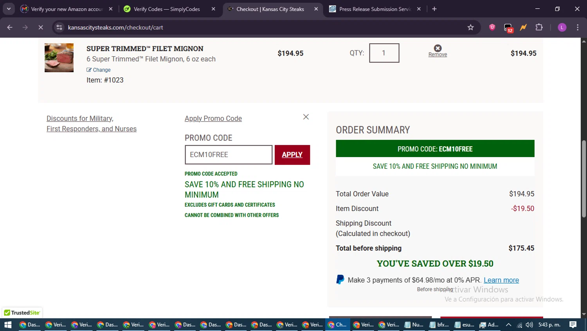Click the red APPLY button
The height and width of the screenshot is (331, 587).
coord(292,155)
